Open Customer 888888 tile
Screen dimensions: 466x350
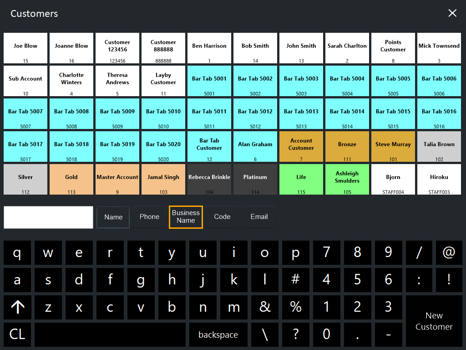[163, 48]
